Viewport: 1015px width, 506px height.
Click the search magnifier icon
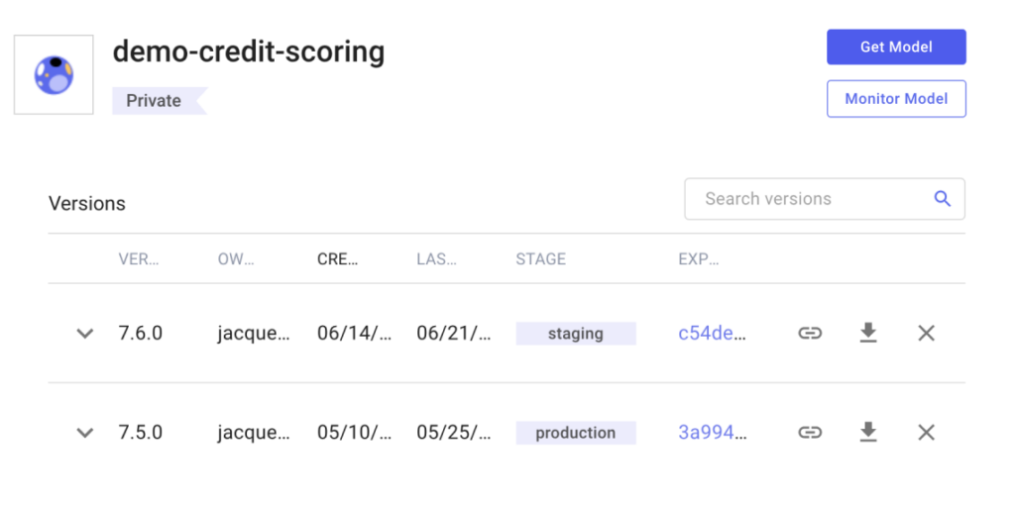[x=943, y=199]
